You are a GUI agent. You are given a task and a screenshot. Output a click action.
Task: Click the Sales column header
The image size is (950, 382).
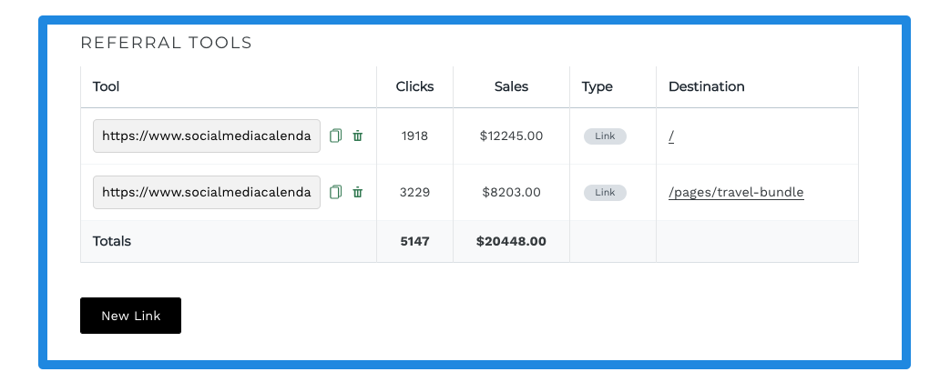511,86
